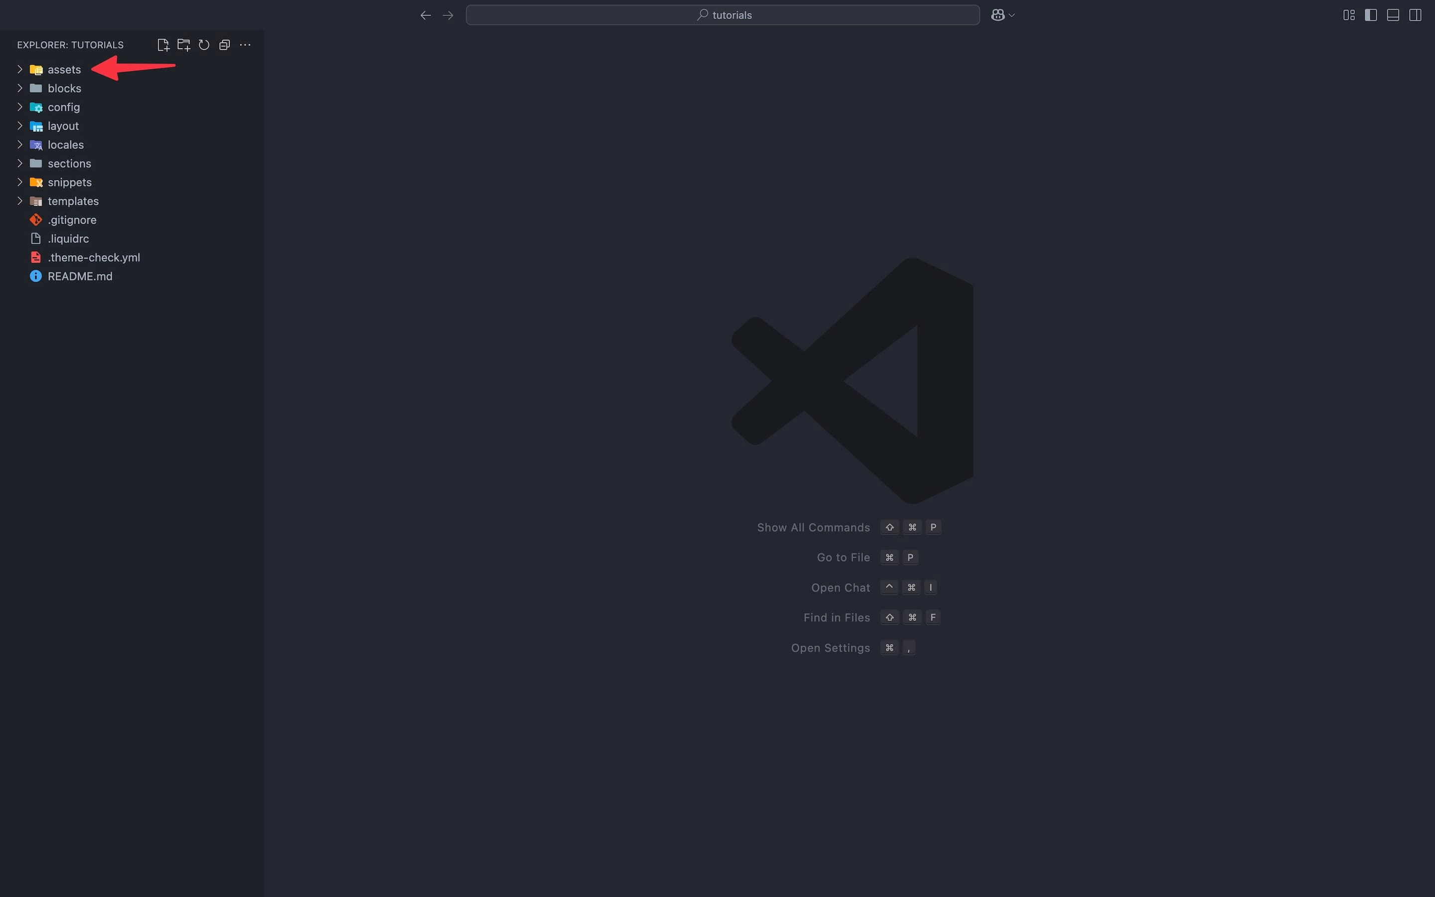Refresh the Explorer file tree
Image resolution: width=1435 pixels, height=897 pixels.
click(204, 45)
